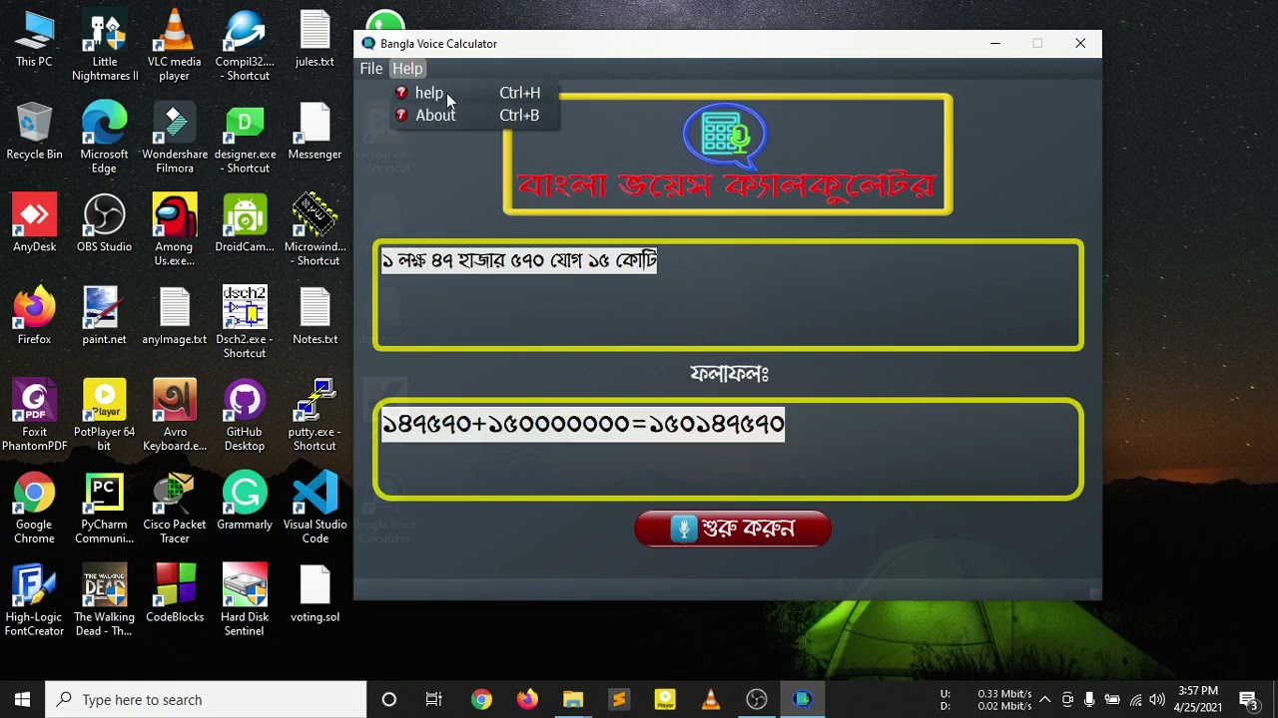The height and width of the screenshot is (718, 1278).
Task: Open Firefox from the taskbar
Action: pyautogui.click(x=527, y=700)
